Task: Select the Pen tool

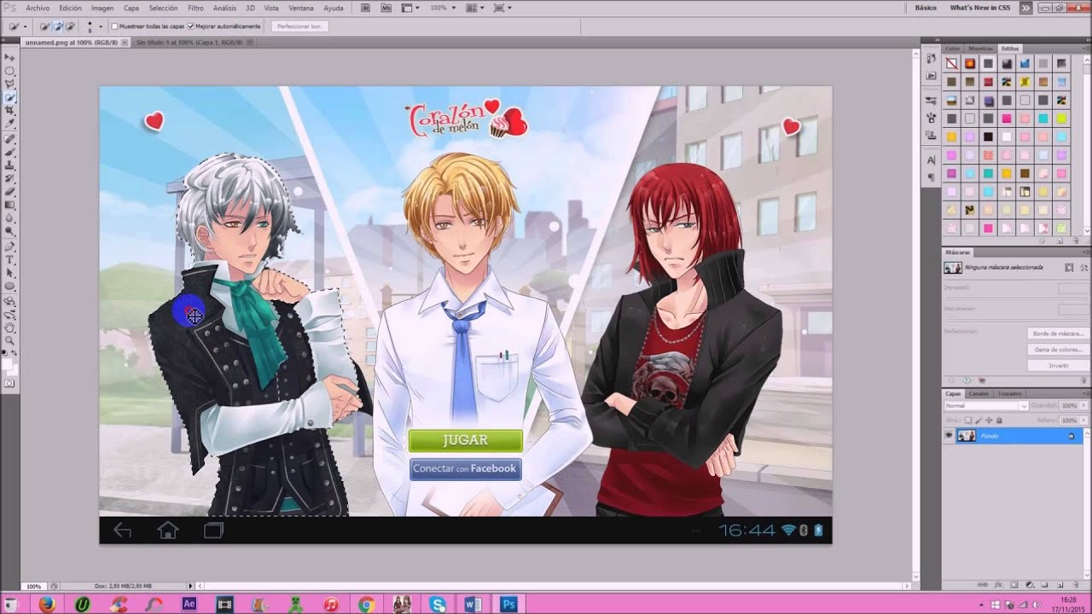Action: [10, 246]
